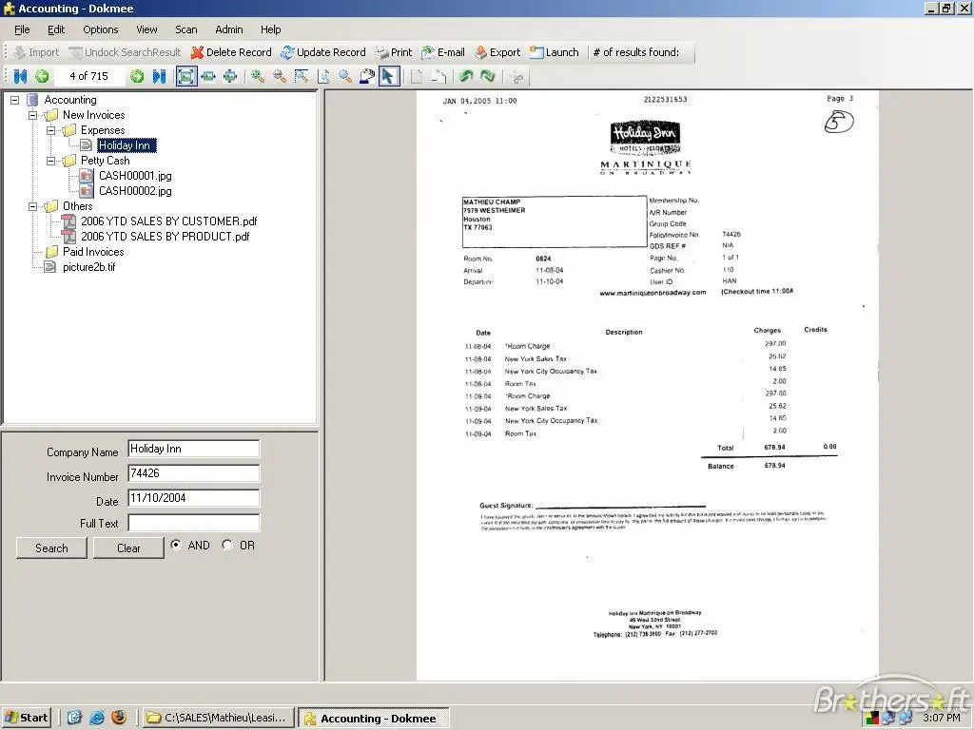This screenshot has height=730, width=974.
Task: Collapse the New Invoices folder
Action: [33, 115]
